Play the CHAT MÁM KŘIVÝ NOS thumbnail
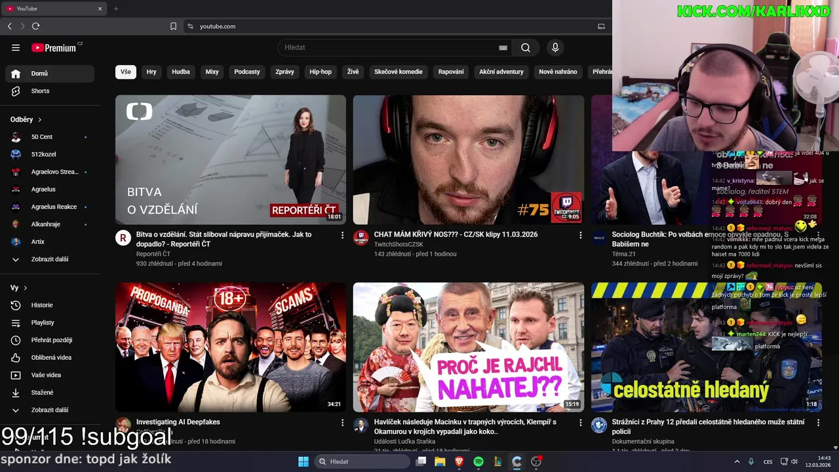Screen dimensions: 839x472 coord(469,160)
